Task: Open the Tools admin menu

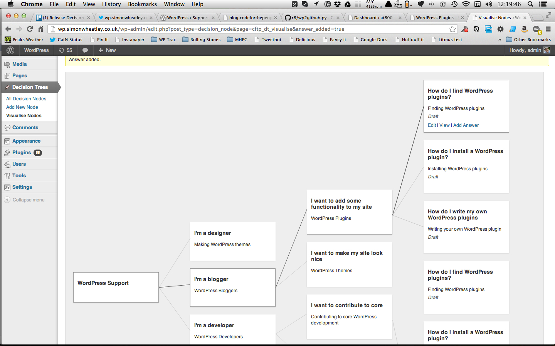Action: [19, 176]
